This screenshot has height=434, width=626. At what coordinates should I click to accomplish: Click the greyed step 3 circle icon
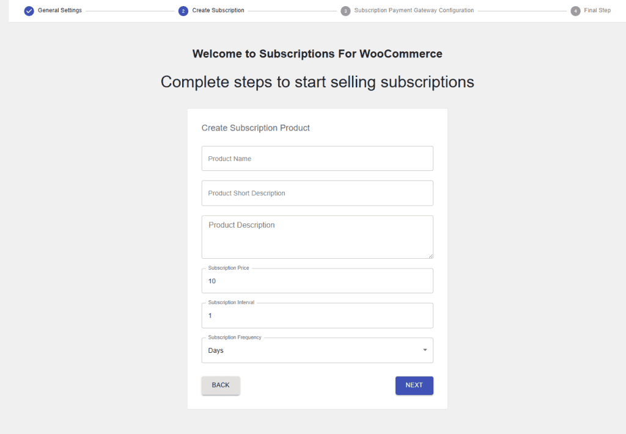click(345, 10)
